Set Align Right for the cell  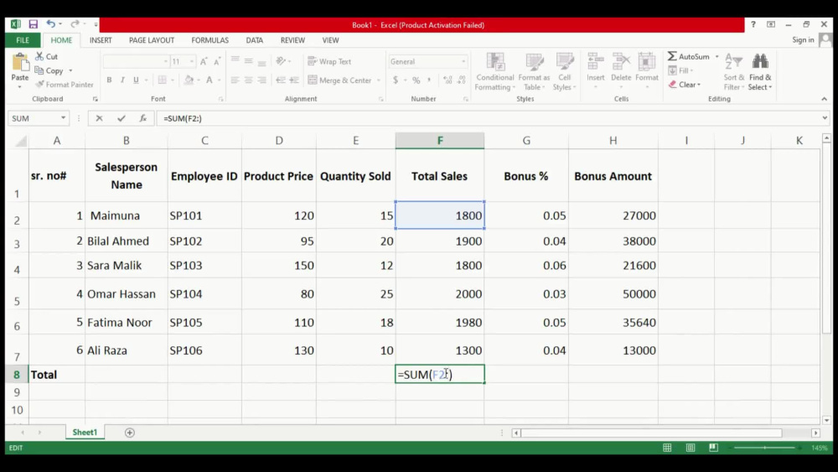tap(261, 80)
